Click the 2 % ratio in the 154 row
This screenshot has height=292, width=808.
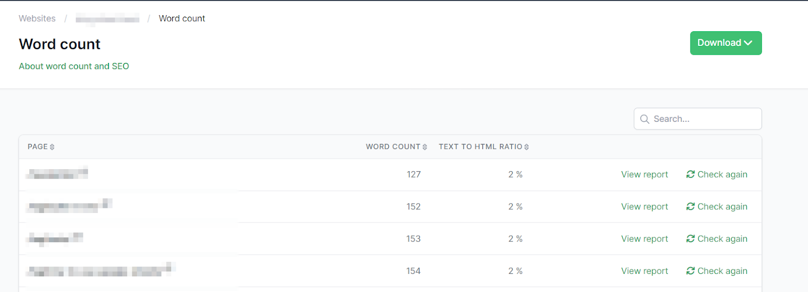click(x=515, y=271)
